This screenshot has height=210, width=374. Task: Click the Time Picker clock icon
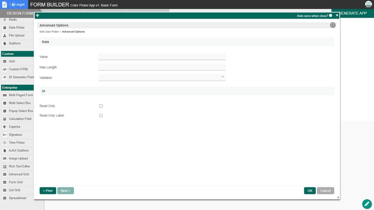coord(5,143)
